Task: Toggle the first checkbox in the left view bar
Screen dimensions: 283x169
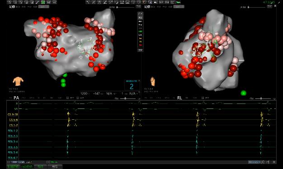Action: pos(67,98)
